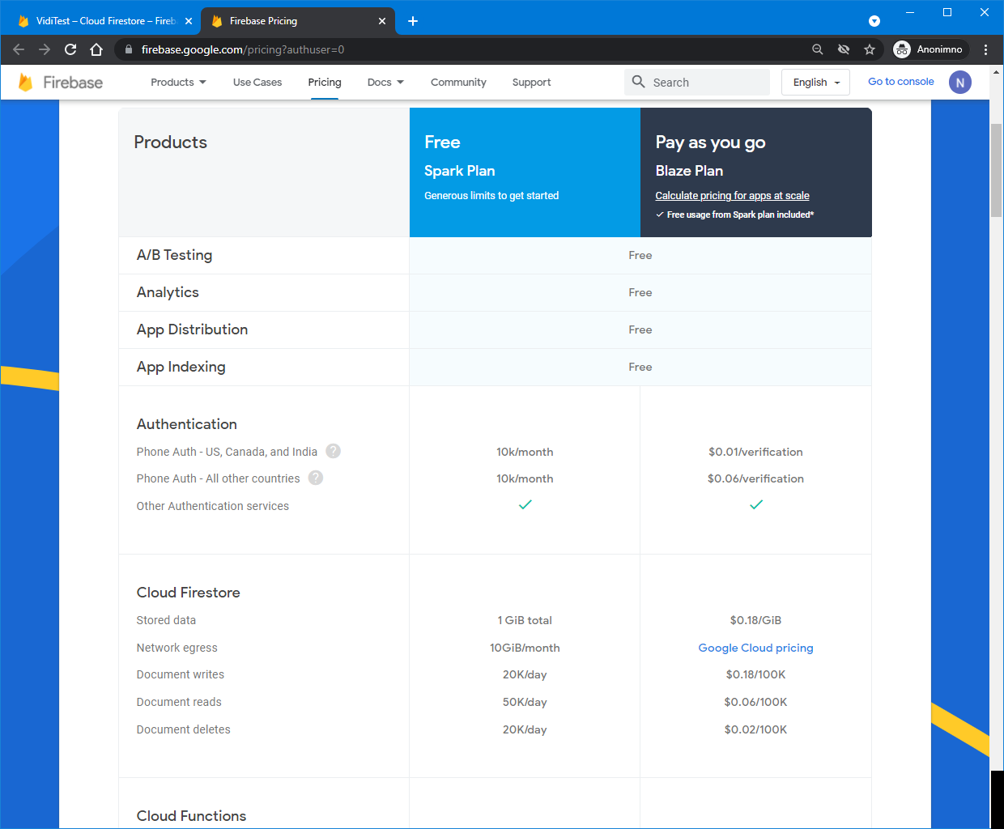This screenshot has height=829, width=1004.
Task: Maximize the Chrome browser window
Action: [947, 12]
